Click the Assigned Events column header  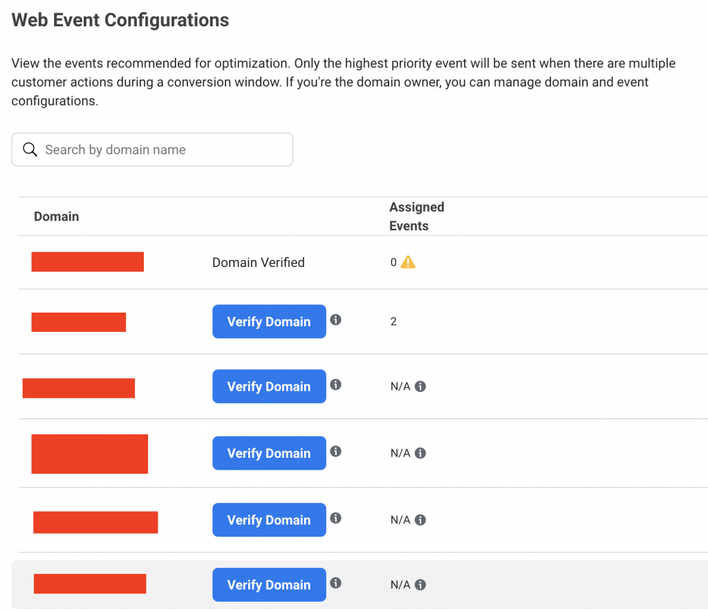417,216
